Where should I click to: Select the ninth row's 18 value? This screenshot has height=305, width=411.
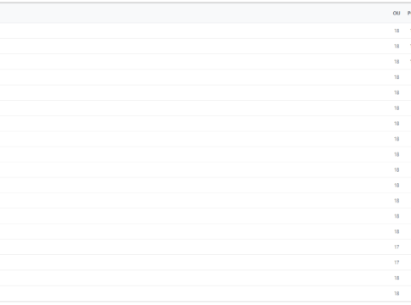coord(397,154)
